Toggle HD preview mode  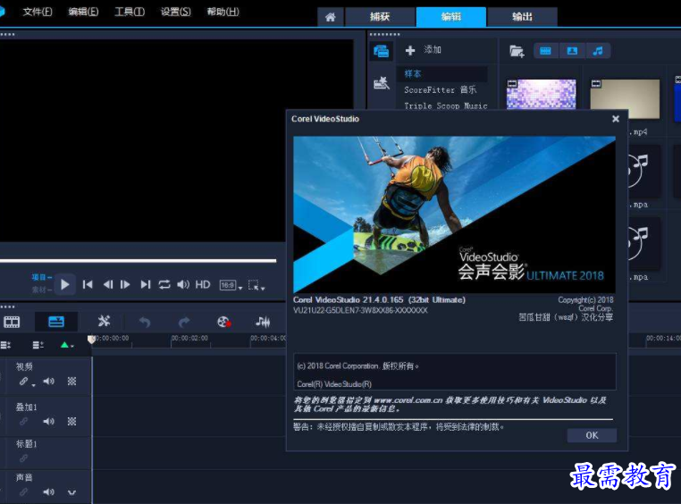[203, 285]
